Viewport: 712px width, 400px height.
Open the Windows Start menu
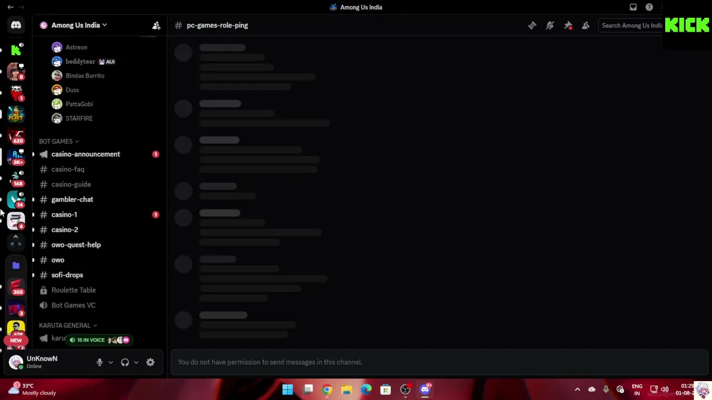(288, 389)
